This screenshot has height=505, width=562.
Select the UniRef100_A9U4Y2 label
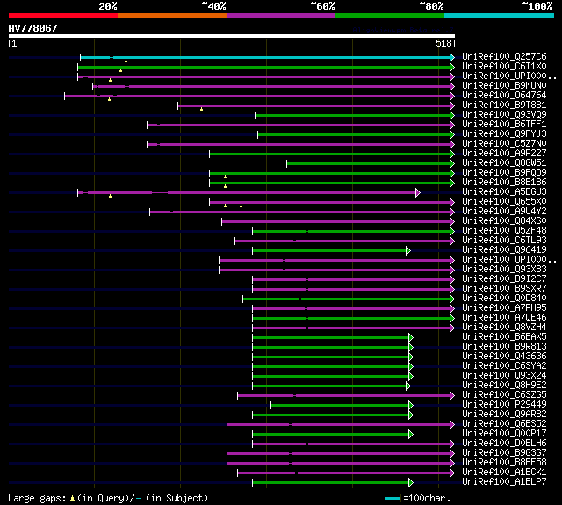pyautogui.click(x=504, y=212)
